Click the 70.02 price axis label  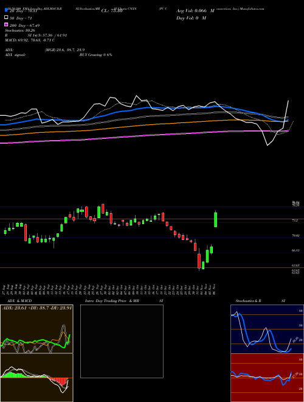295,235
